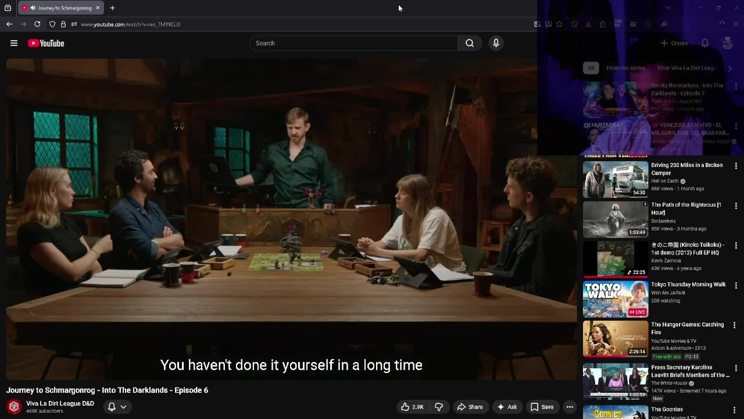Close the Journey to Schmargonrog tab
Screen dimensions: 744x419
(98, 8)
